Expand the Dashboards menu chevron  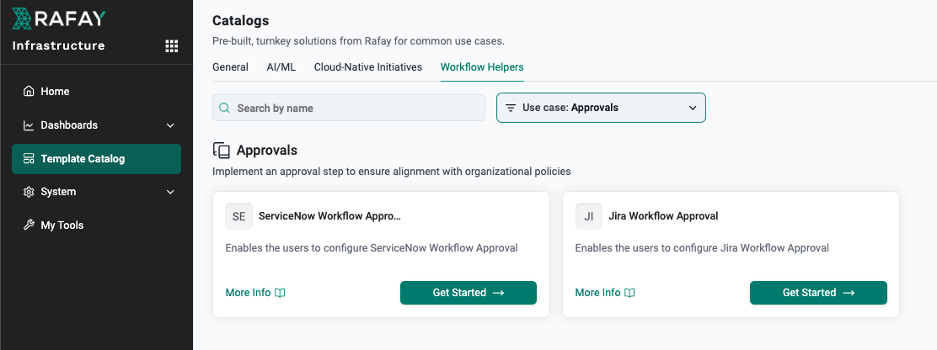pos(170,125)
